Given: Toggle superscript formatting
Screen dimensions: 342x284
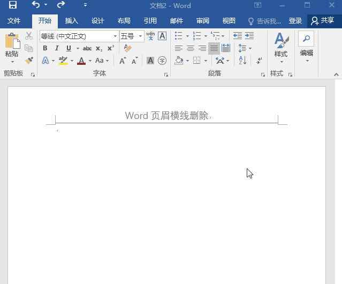Looking at the screenshot, I should click(111, 48).
